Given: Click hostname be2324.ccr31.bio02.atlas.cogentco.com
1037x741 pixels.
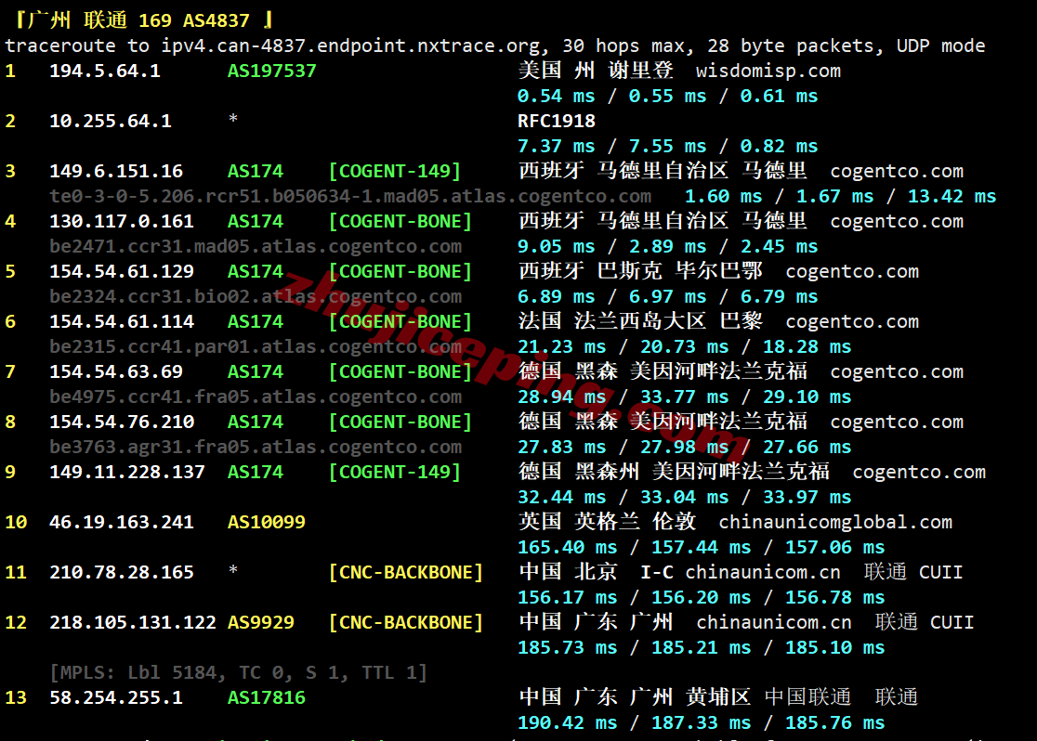Looking at the screenshot, I should 256,297.
